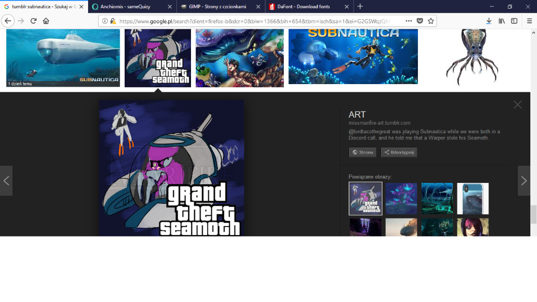This screenshot has height=302, width=537.
Task: Show the next image in preview
Action: click(x=524, y=180)
